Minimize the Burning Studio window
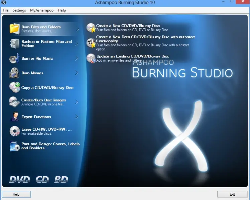Screen dimensions: 250x200 (223, 2)
